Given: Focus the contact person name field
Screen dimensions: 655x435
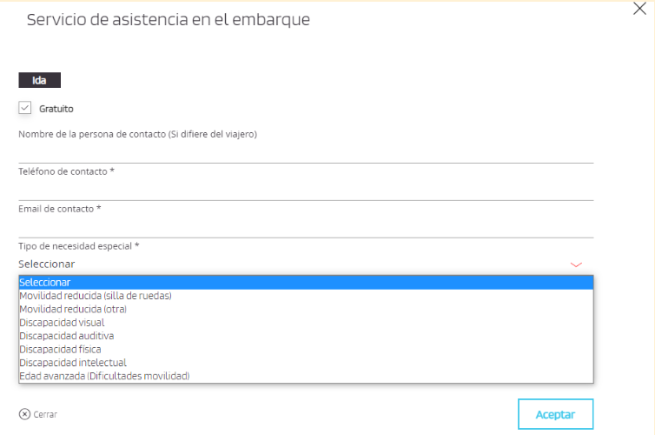Looking at the screenshot, I should [304, 152].
